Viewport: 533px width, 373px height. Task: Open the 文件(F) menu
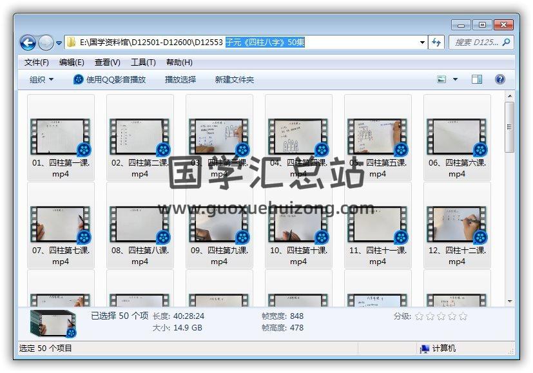pyautogui.click(x=37, y=62)
